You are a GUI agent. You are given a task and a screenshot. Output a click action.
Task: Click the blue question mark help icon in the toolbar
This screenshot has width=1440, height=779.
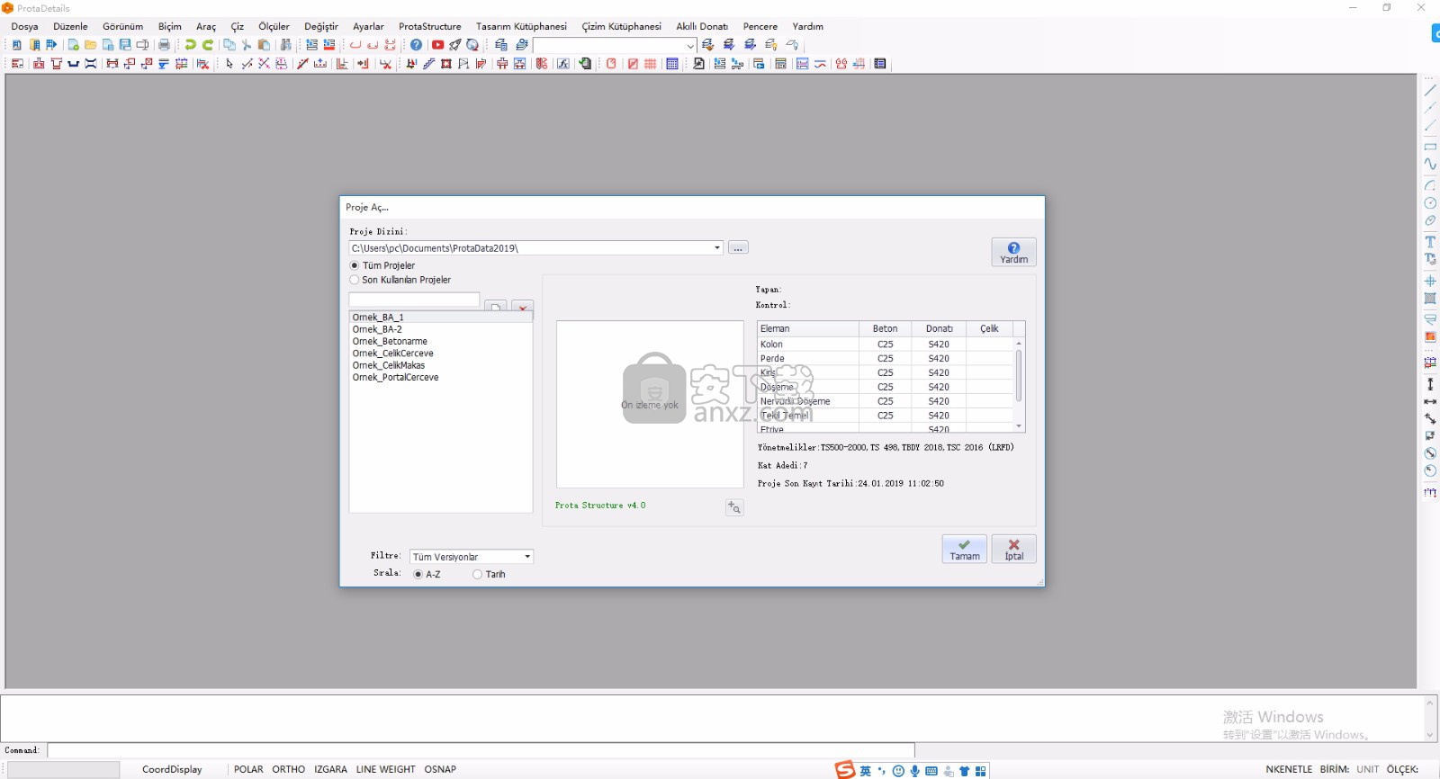pos(416,45)
